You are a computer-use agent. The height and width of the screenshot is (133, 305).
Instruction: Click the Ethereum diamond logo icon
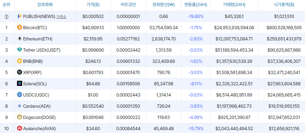20,39
